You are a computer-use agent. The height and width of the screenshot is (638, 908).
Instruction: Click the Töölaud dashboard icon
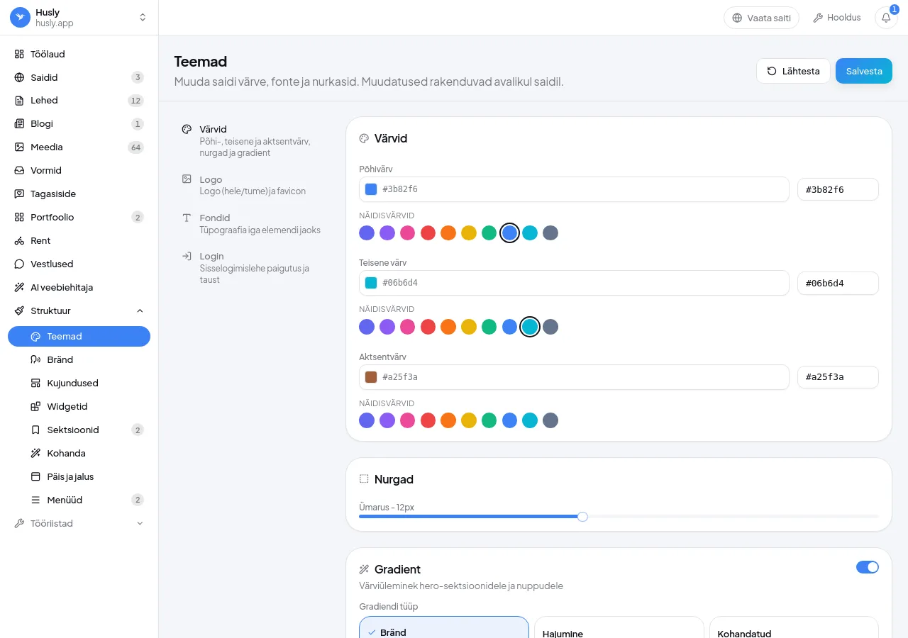[x=19, y=54]
